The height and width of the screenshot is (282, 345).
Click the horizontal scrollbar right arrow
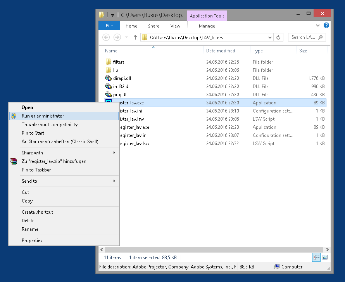tap(327, 250)
